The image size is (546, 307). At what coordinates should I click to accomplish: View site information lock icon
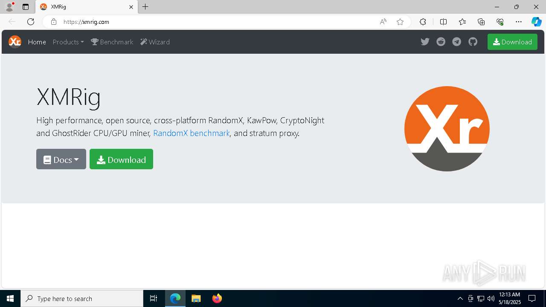(54, 22)
